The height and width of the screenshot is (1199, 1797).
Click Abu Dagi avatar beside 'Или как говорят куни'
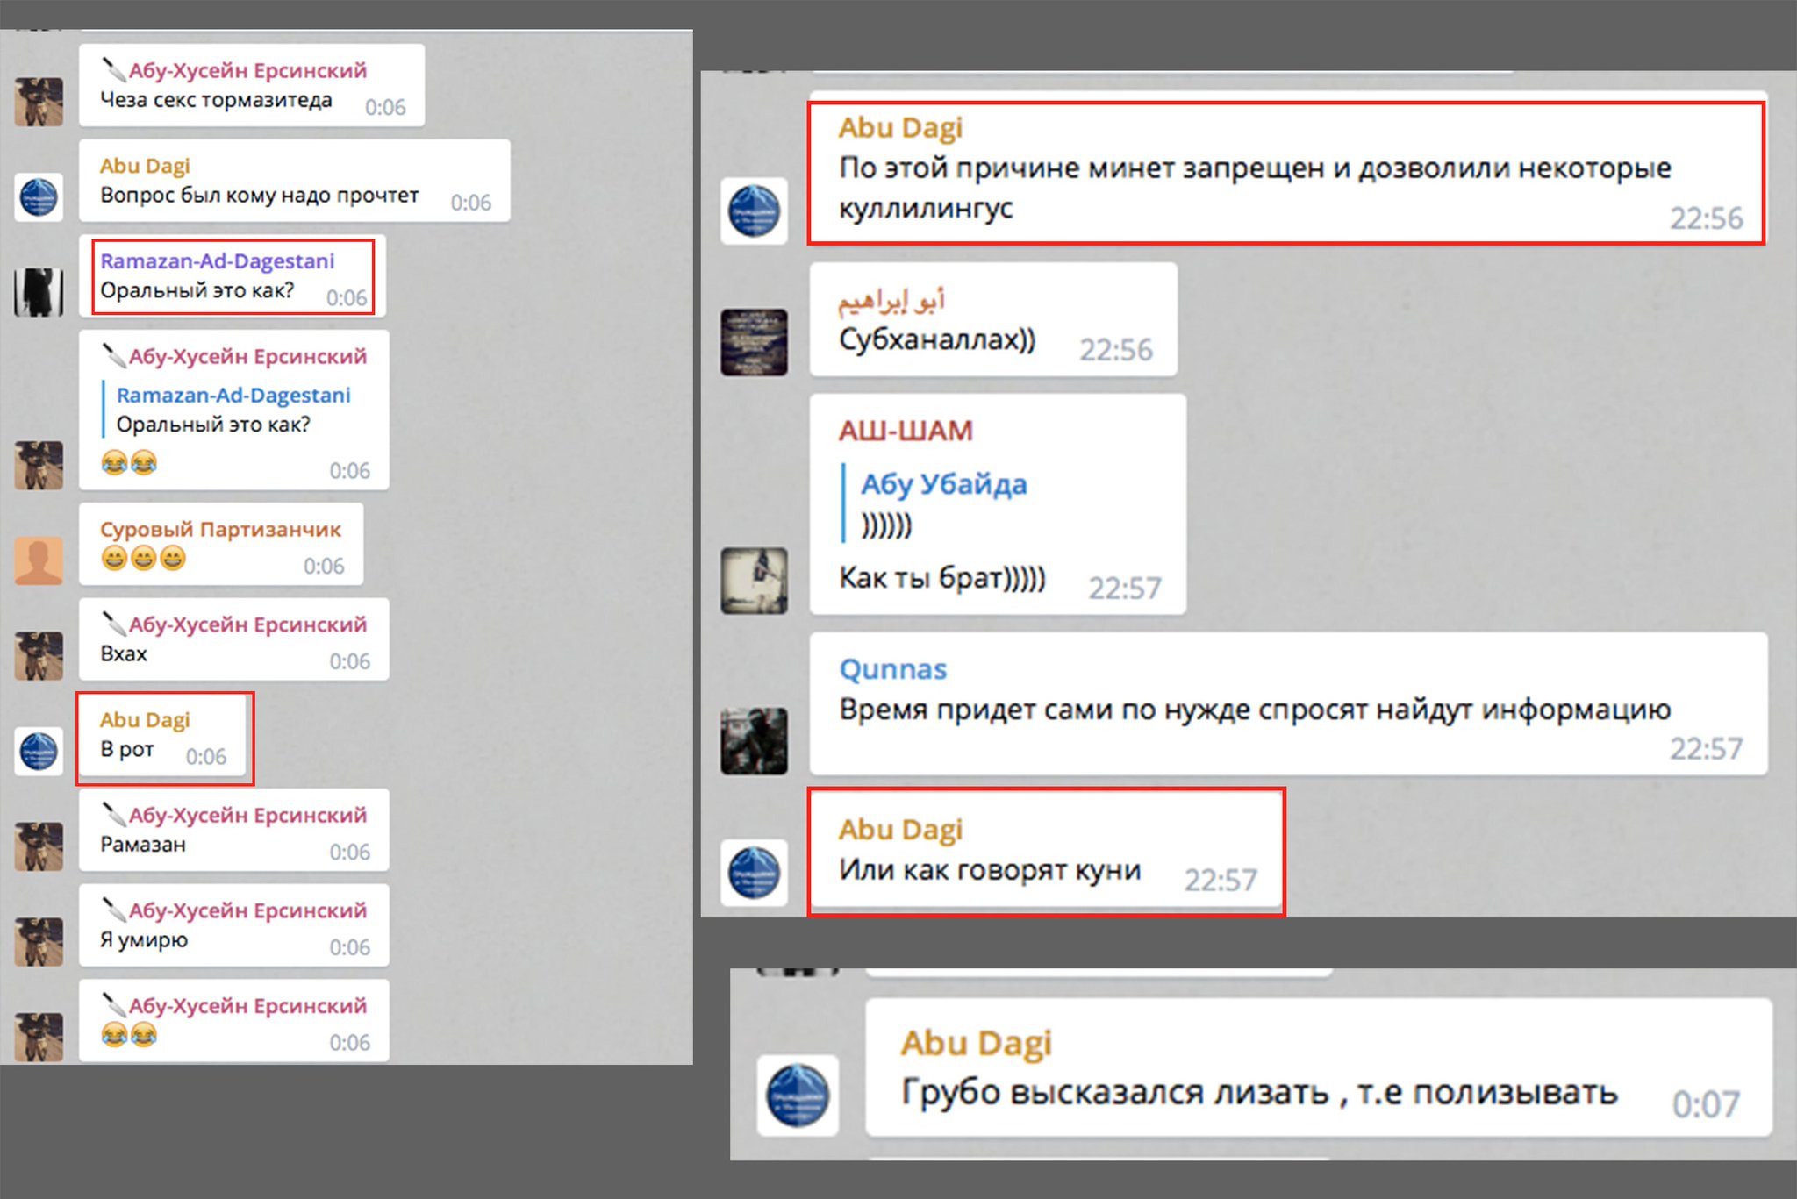coord(754,873)
